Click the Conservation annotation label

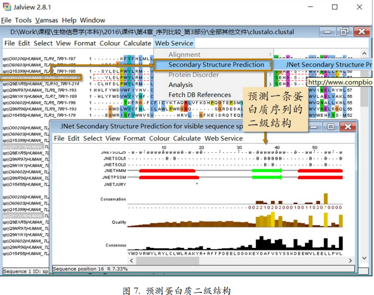click(113, 199)
